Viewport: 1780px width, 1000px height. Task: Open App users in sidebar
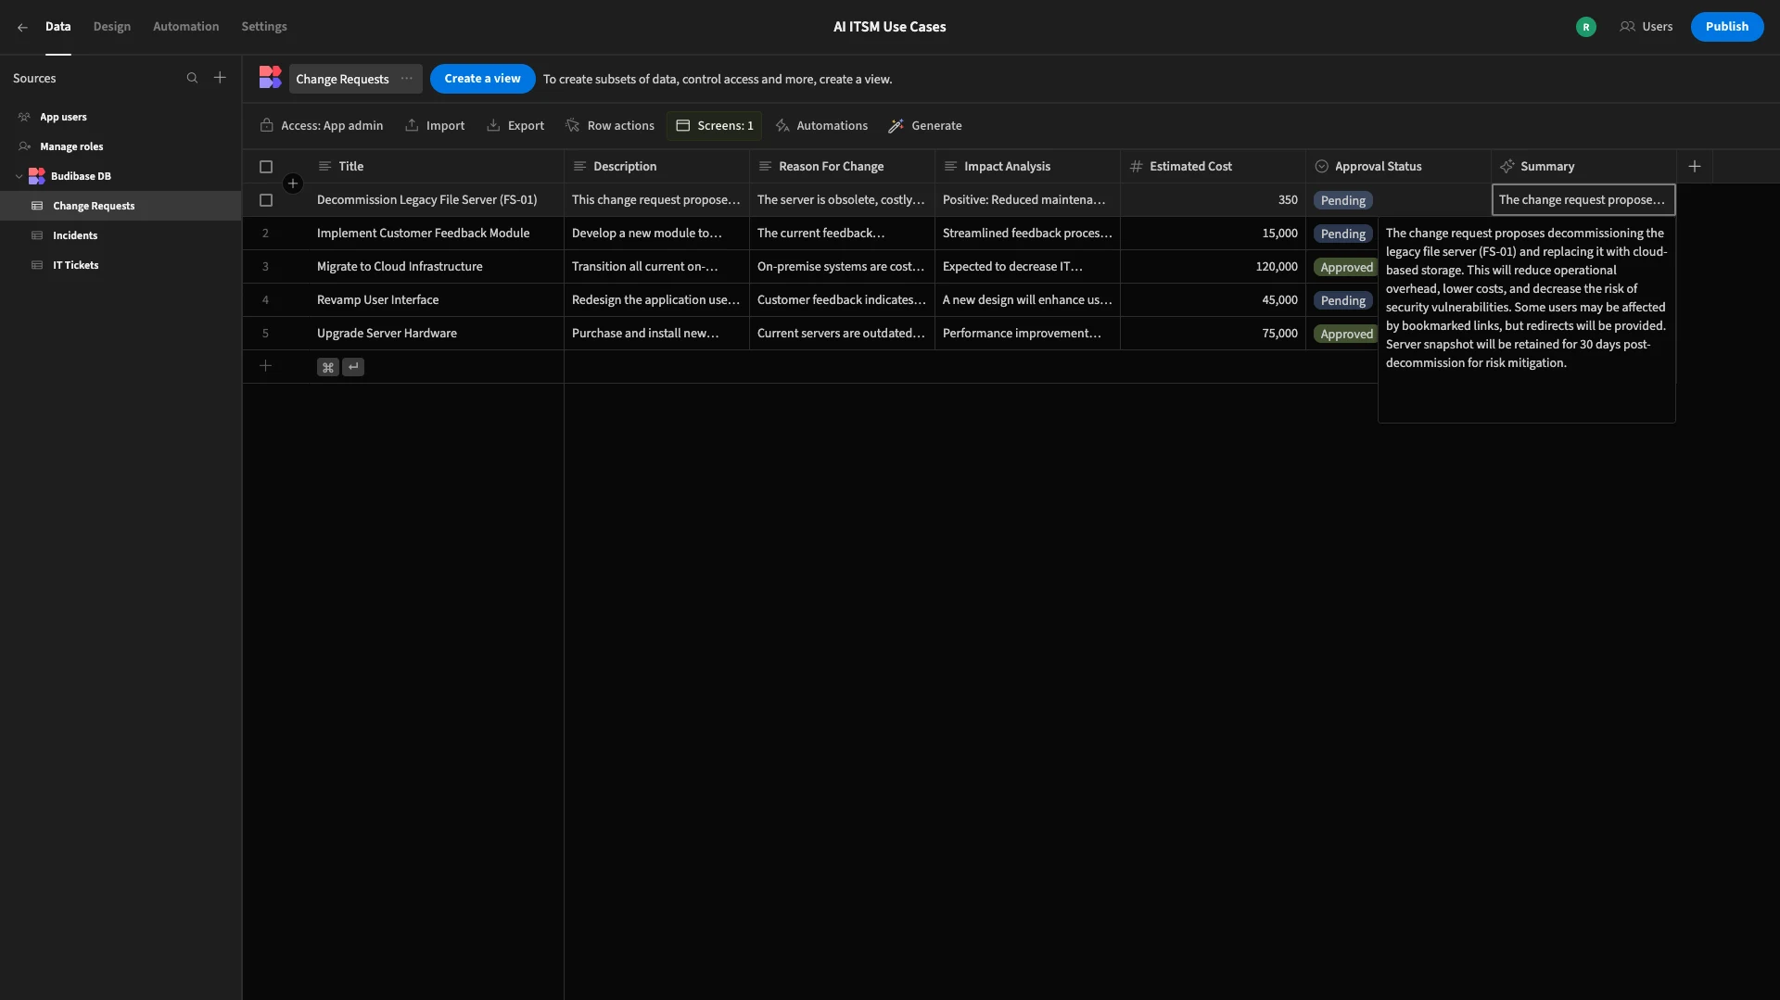tap(63, 117)
